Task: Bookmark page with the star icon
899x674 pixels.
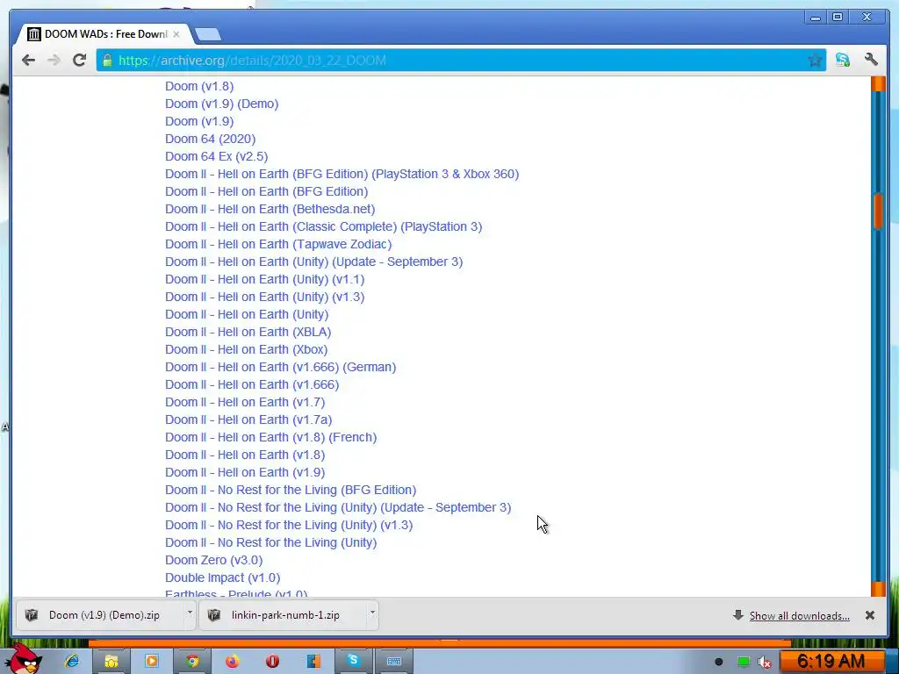Action: pos(814,61)
